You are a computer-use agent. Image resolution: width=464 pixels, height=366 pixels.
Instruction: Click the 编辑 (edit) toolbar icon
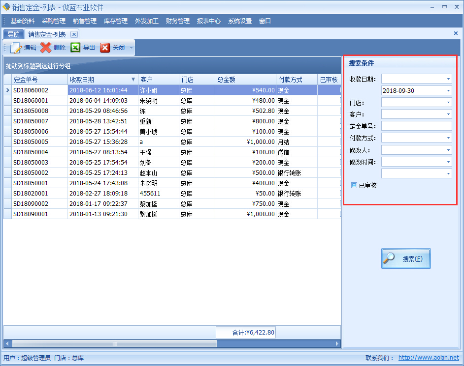click(15, 48)
